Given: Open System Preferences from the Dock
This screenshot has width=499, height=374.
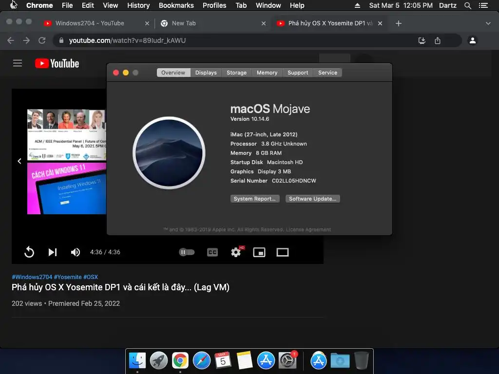Looking at the screenshot, I should (288, 360).
